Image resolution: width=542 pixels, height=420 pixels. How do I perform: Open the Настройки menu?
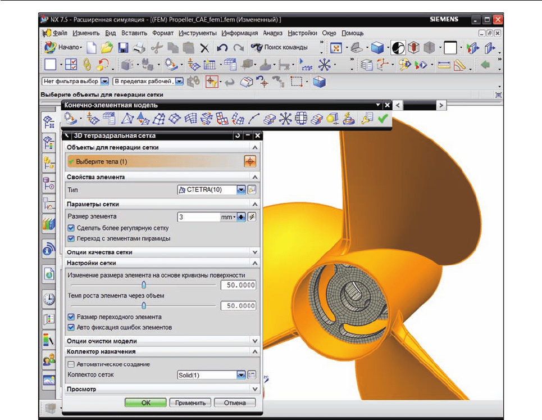[x=302, y=33]
